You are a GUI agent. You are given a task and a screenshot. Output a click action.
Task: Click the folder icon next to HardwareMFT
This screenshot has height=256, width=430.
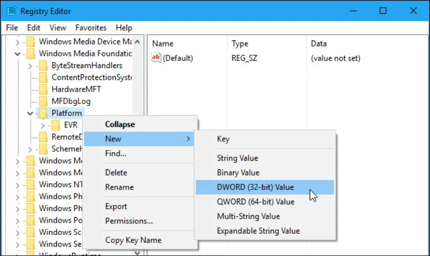44,90
